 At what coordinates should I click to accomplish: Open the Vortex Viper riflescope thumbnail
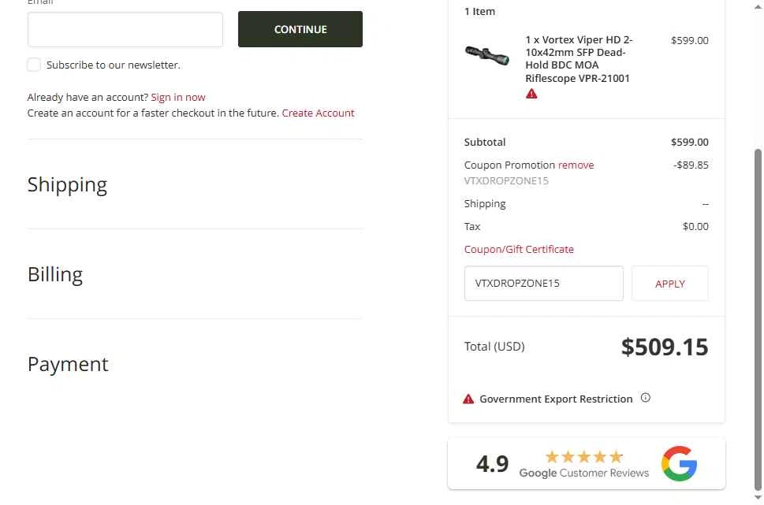[x=486, y=54]
